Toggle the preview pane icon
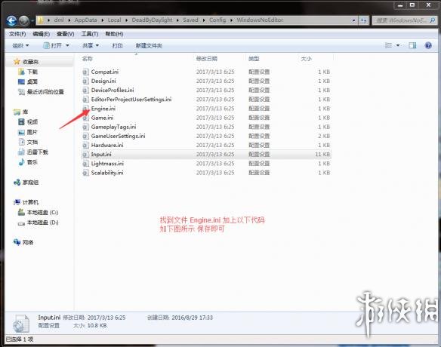 [x=412, y=45]
